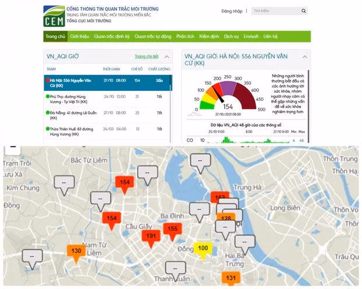
Task: Select the 155 AQI marker near Ba Đình
Action: click(172, 230)
